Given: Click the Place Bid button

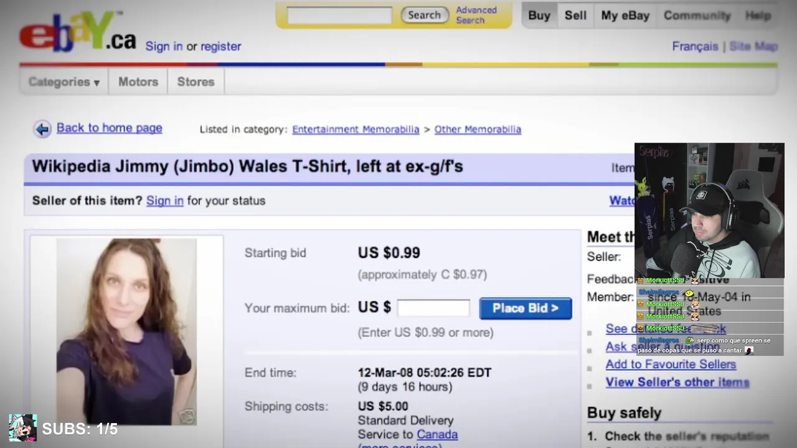Looking at the screenshot, I should tap(526, 308).
